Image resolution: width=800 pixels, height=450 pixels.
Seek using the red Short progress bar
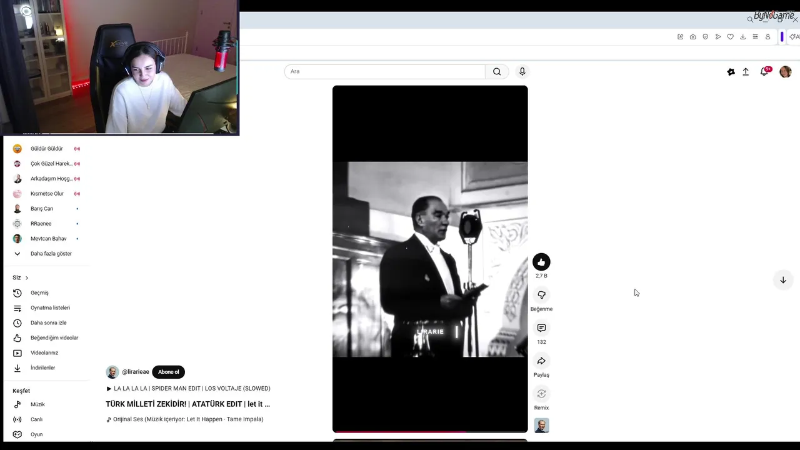coord(430,431)
